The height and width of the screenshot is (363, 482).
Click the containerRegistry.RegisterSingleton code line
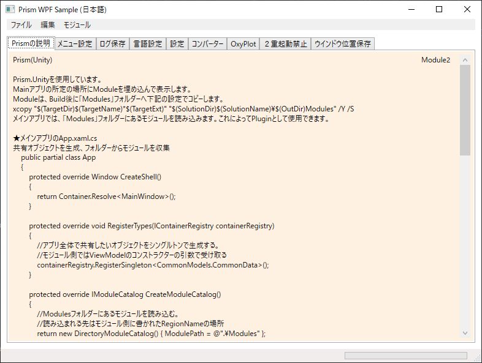tap(153, 265)
